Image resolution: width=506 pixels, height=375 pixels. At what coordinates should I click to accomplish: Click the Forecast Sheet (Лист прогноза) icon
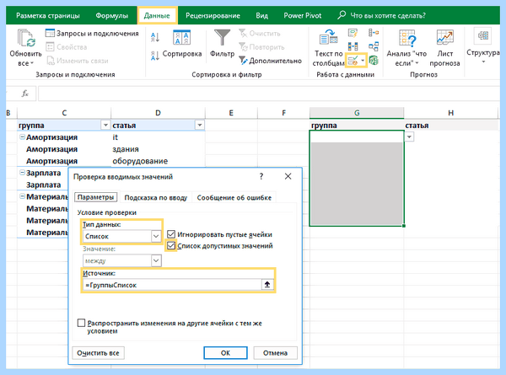(x=444, y=38)
